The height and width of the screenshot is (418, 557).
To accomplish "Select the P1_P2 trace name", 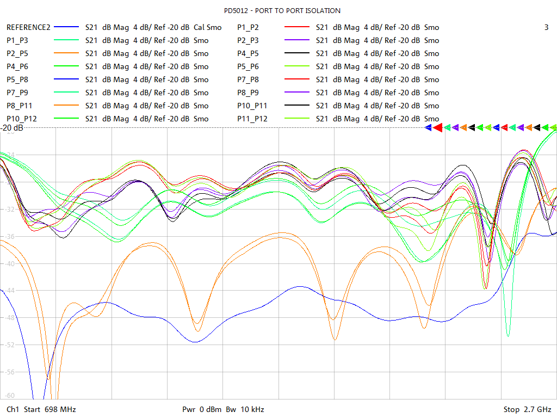I will click(248, 27).
